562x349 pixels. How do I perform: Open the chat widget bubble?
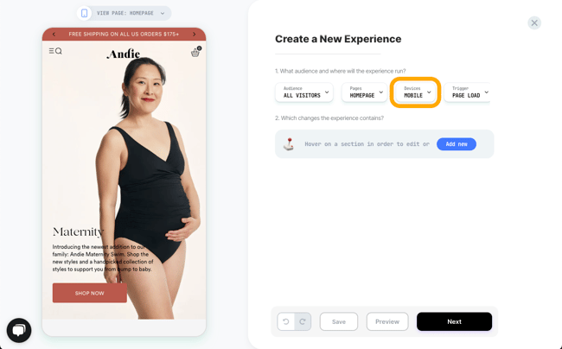tap(19, 330)
